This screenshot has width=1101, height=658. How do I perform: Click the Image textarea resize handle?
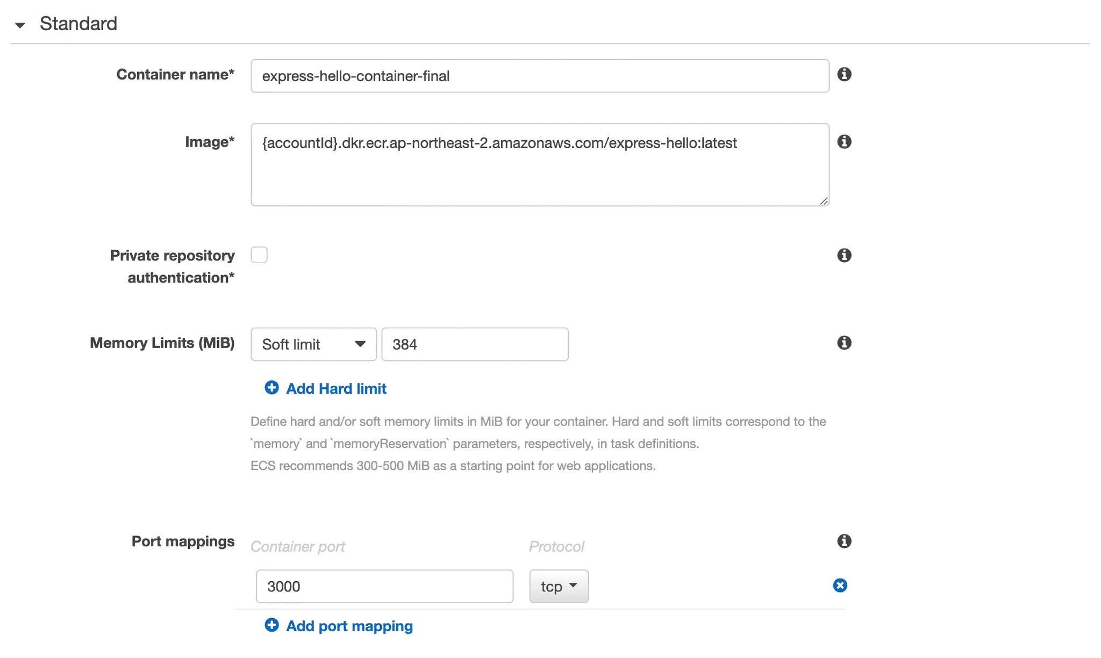click(x=824, y=201)
